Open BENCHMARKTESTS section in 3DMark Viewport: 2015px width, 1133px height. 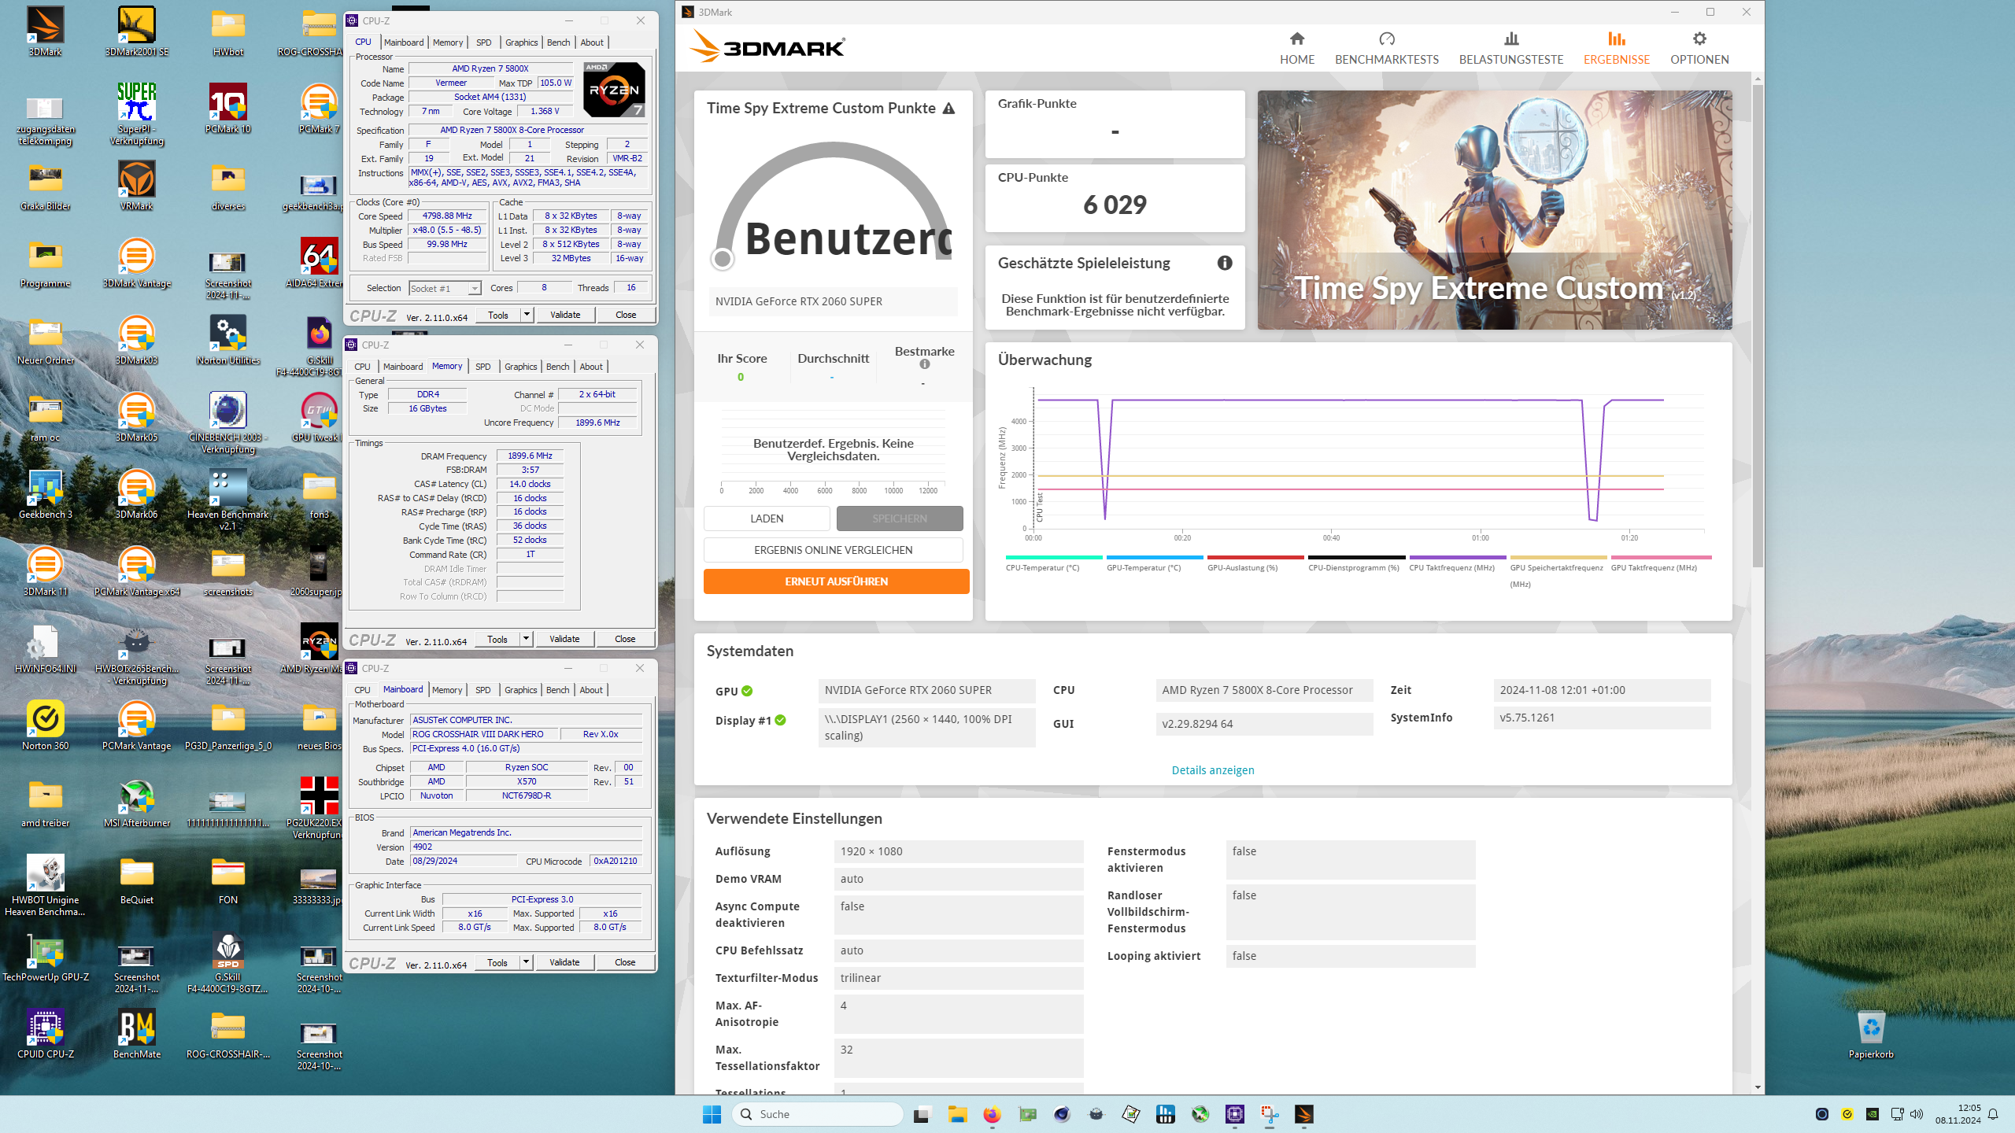(x=1386, y=48)
